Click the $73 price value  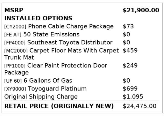[x=128, y=26]
